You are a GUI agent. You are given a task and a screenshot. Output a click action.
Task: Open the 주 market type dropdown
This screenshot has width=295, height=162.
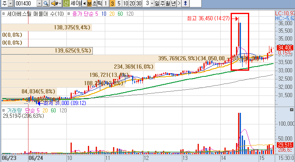[x=11, y=3]
